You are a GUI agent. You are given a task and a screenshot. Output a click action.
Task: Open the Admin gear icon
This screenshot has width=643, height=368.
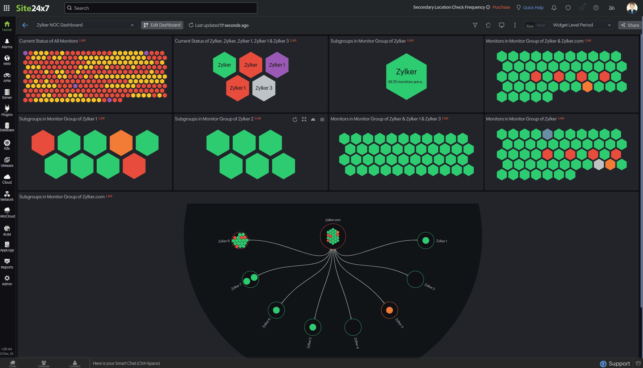7,280
